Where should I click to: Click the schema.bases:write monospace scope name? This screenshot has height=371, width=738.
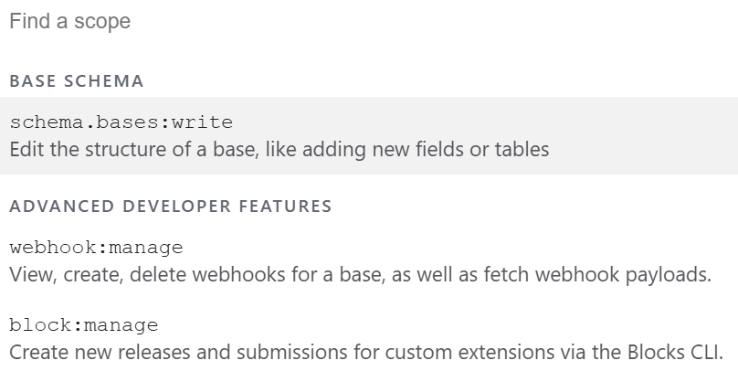click(x=121, y=122)
